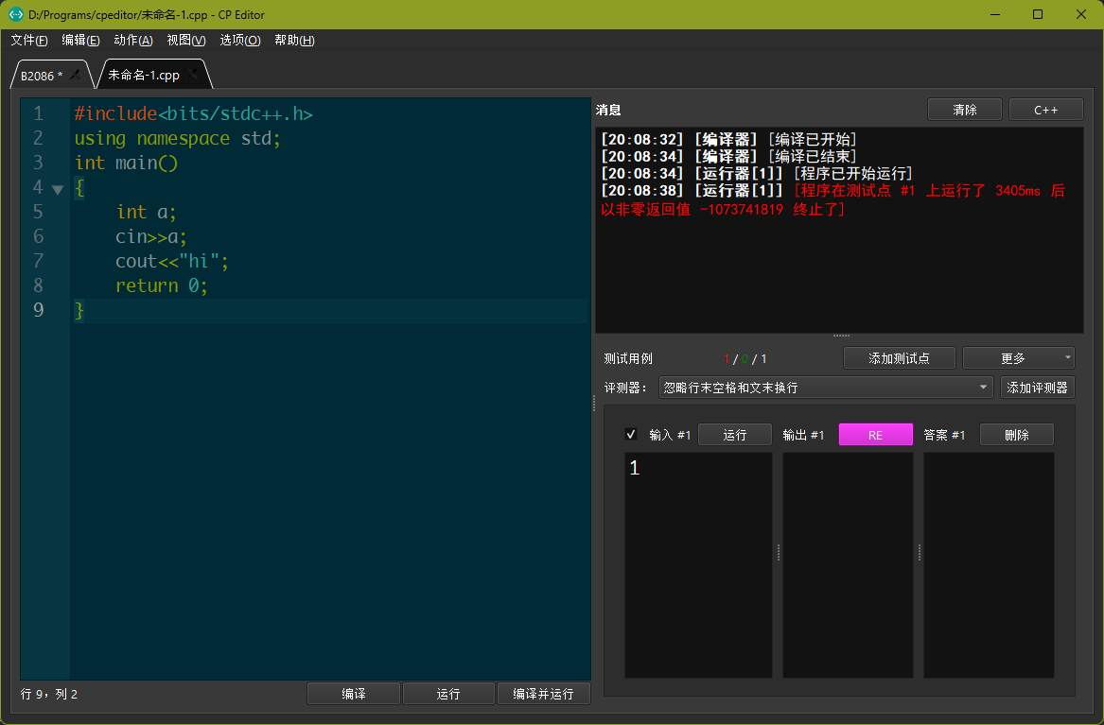Image resolution: width=1104 pixels, height=725 pixels.
Task: Click the 测试用例 label
Action: [x=628, y=358]
